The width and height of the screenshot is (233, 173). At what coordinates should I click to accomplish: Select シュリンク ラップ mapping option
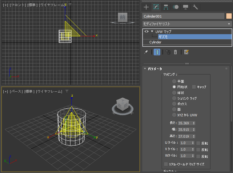[x=174, y=98]
